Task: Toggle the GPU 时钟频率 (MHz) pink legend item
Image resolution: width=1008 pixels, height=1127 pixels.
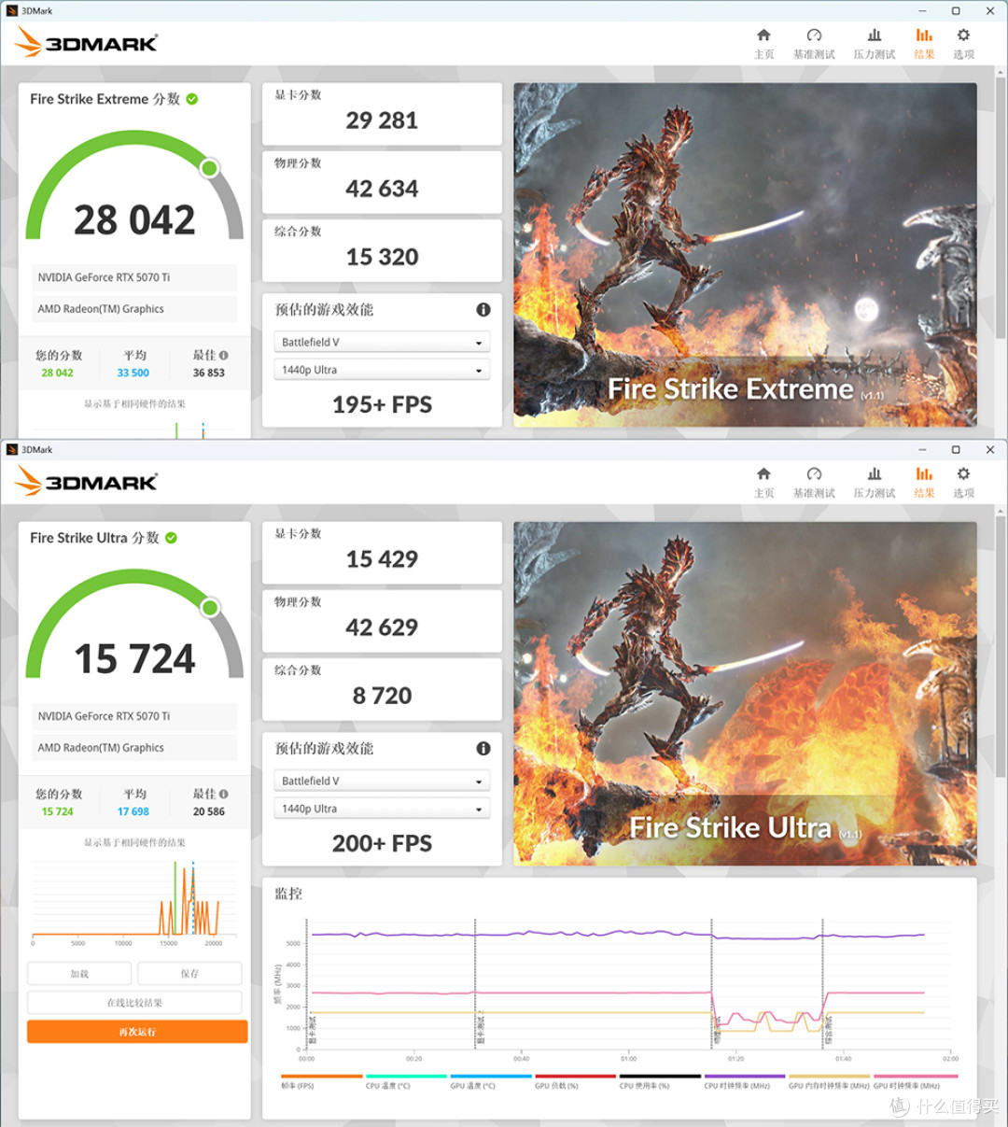Action: coord(914,1082)
